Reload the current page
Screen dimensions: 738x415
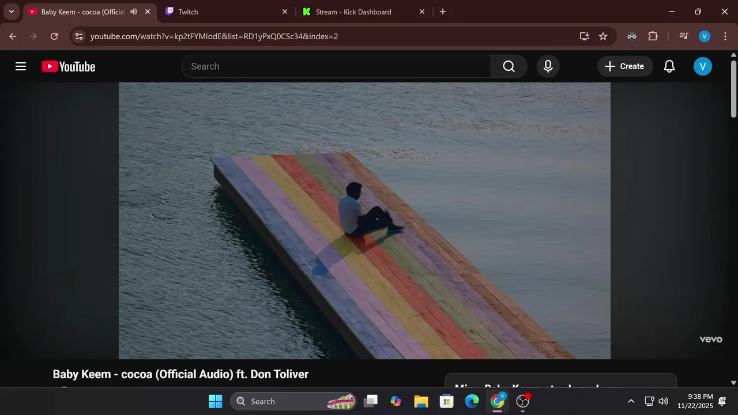tap(54, 36)
